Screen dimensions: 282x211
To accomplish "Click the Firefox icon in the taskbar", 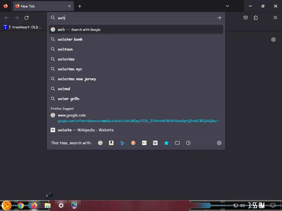I will pos(34,206).
